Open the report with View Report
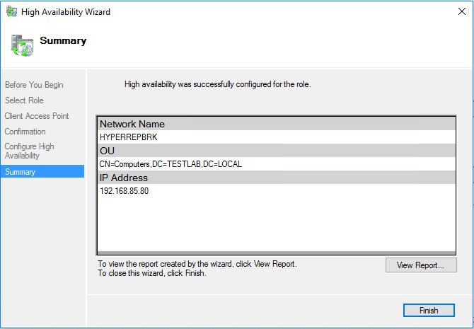The height and width of the screenshot is (329, 474). coord(421,265)
